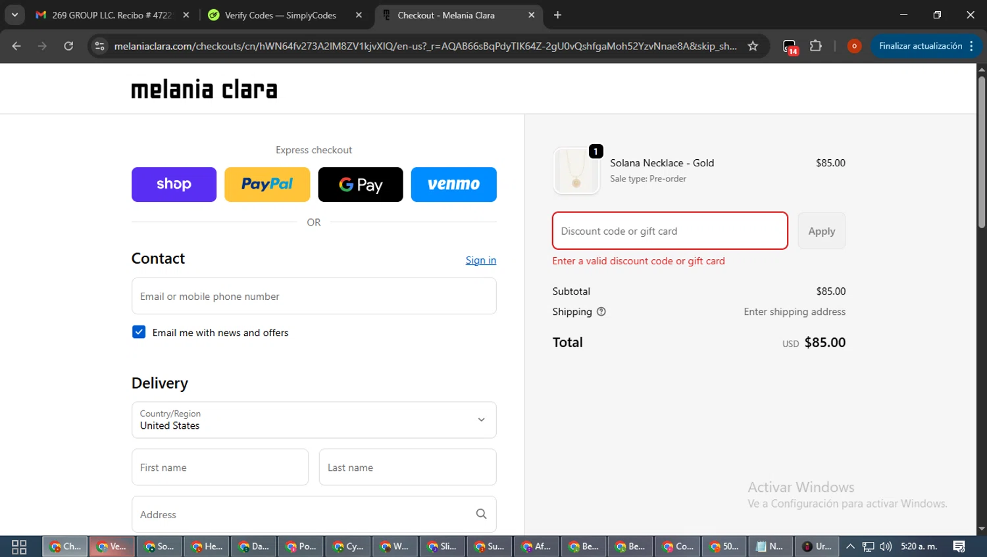Expand the Country/Region dropdown
Image resolution: width=987 pixels, height=557 pixels.
tap(314, 420)
